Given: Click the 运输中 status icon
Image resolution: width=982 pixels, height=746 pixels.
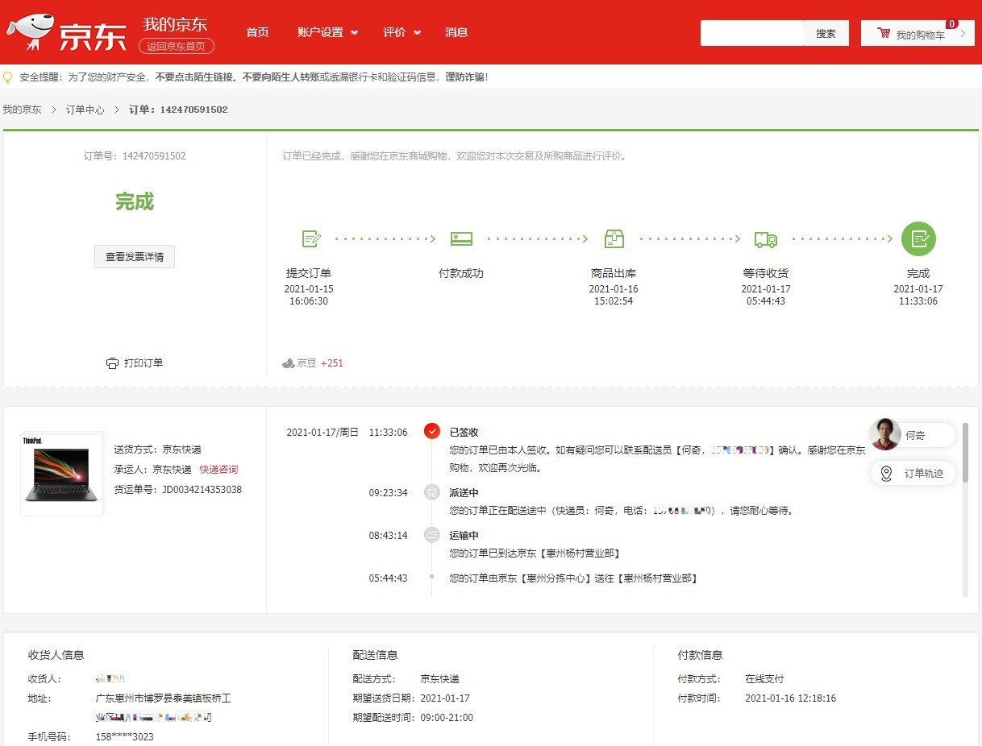Looking at the screenshot, I should coord(432,535).
